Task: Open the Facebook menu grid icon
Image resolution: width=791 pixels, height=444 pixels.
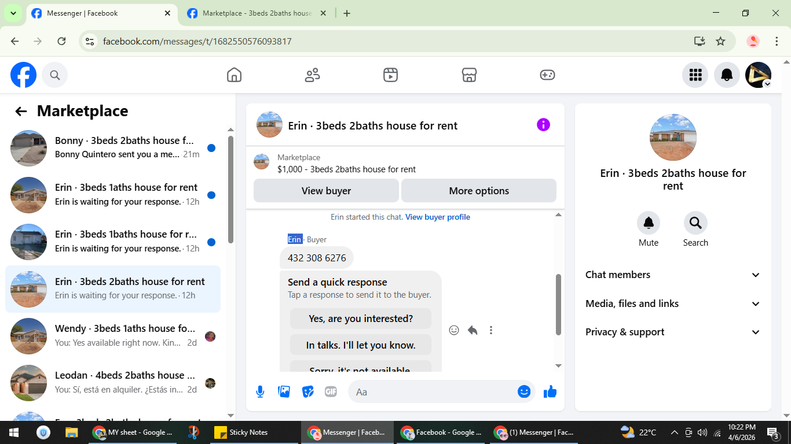Action: point(695,75)
